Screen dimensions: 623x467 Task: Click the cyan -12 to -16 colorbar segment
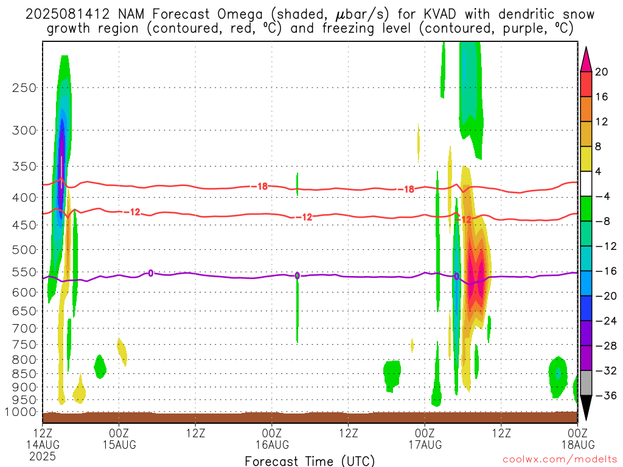[586, 258]
